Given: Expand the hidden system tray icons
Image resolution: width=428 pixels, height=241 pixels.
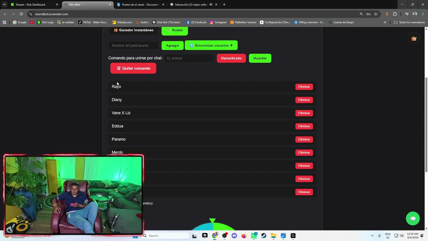Looking at the screenshot, I should (x=372, y=236).
